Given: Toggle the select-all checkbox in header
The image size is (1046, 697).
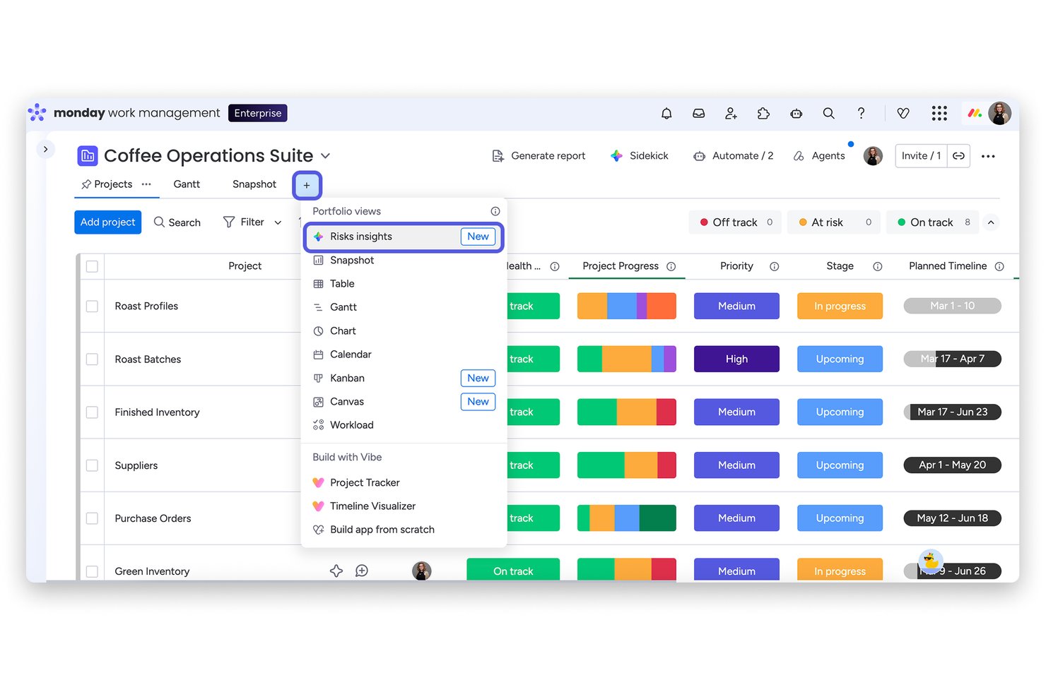Looking at the screenshot, I should point(92,266).
